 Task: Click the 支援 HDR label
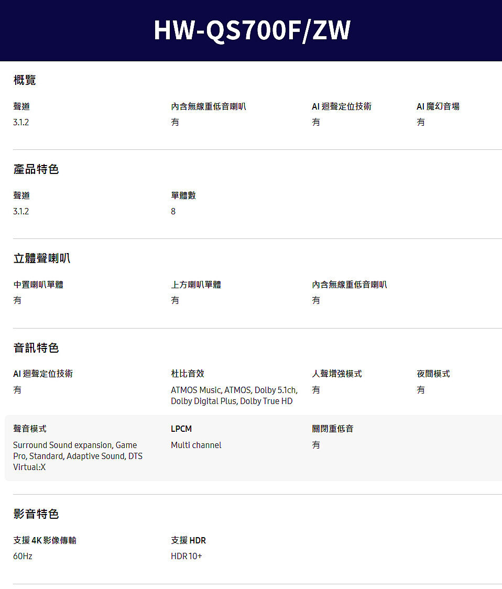[189, 540]
